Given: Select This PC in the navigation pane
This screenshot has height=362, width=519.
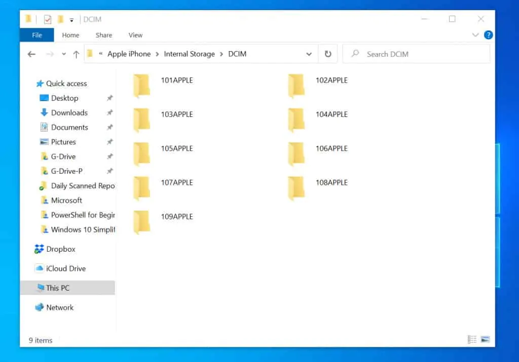Looking at the screenshot, I should coord(56,288).
